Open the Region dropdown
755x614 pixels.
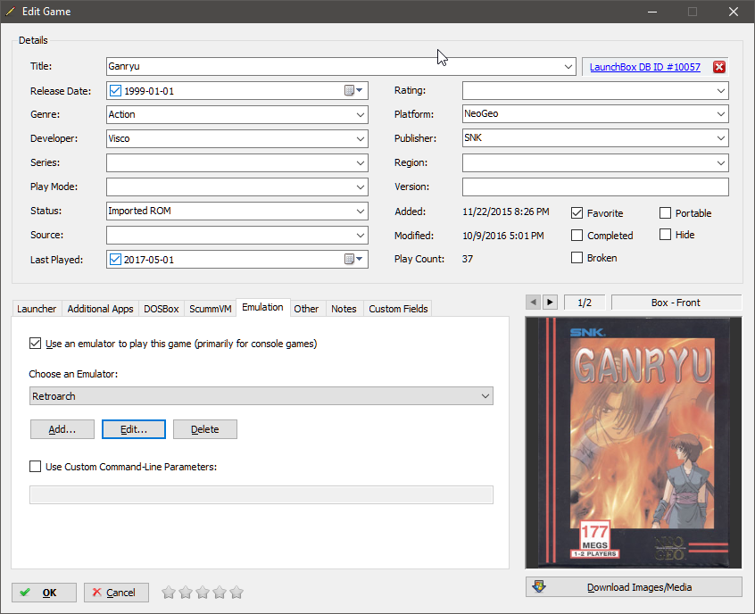721,162
